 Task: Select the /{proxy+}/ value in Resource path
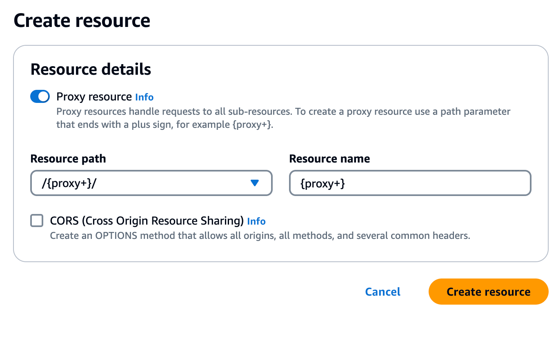click(x=69, y=183)
